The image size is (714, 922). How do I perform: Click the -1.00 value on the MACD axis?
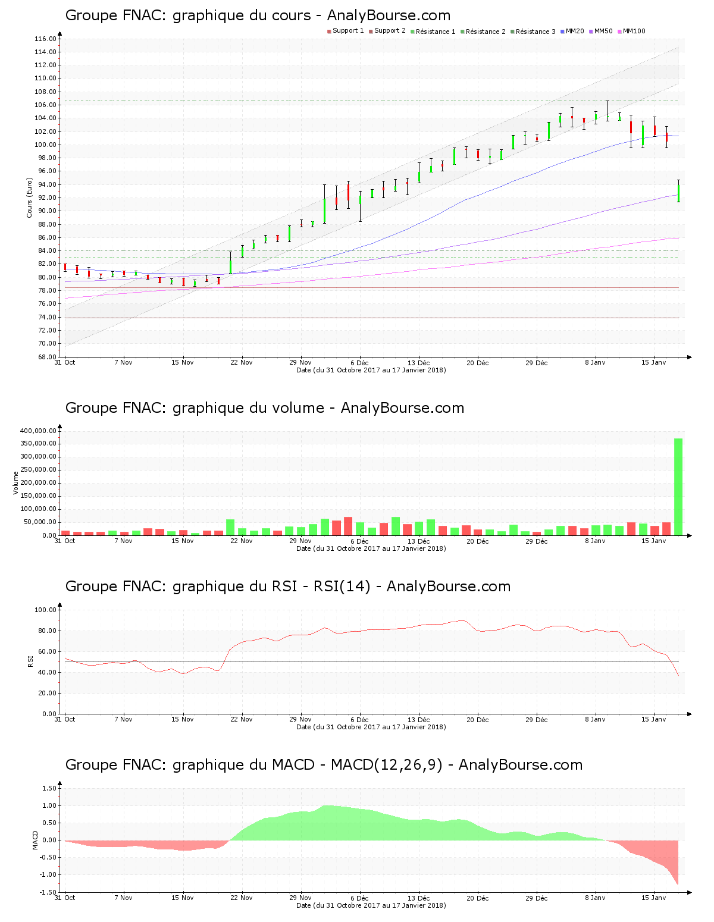[48, 875]
